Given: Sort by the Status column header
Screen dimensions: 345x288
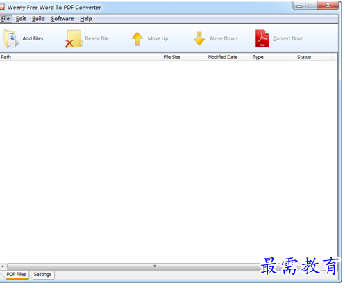Looking at the screenshot, I should point(314,57).
